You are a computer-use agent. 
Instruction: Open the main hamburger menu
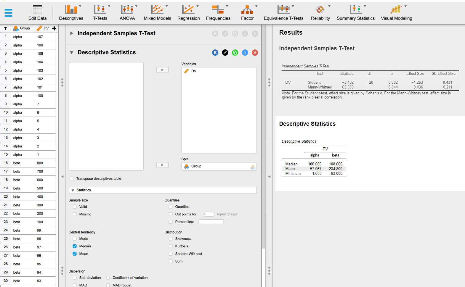click(x=8, y=13)
